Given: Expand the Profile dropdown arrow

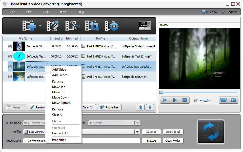Looking at the screenshot, I should tap(137, 132).
